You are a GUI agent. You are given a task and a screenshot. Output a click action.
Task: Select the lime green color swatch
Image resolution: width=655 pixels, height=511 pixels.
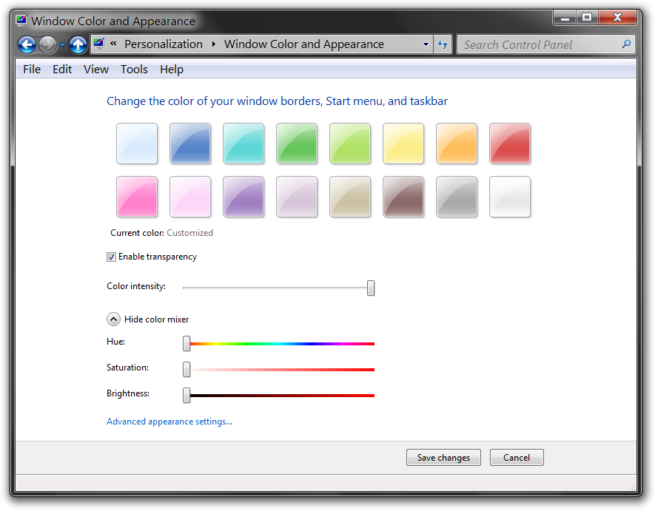[x=350, y=143]
